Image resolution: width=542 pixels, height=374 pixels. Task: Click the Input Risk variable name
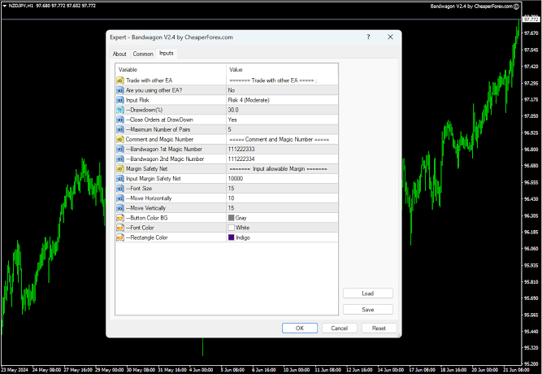(137, 100)
